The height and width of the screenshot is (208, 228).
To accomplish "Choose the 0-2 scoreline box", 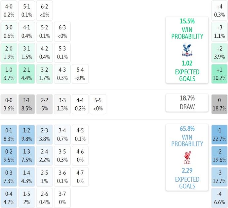I will point(9,155).
